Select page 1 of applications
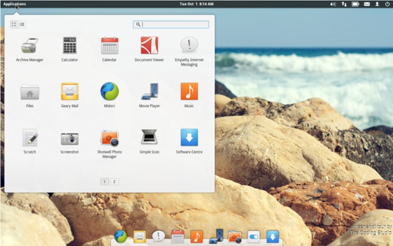 (x=105, y=182)
